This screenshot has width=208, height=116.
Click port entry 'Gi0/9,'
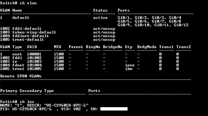(125, 25)
